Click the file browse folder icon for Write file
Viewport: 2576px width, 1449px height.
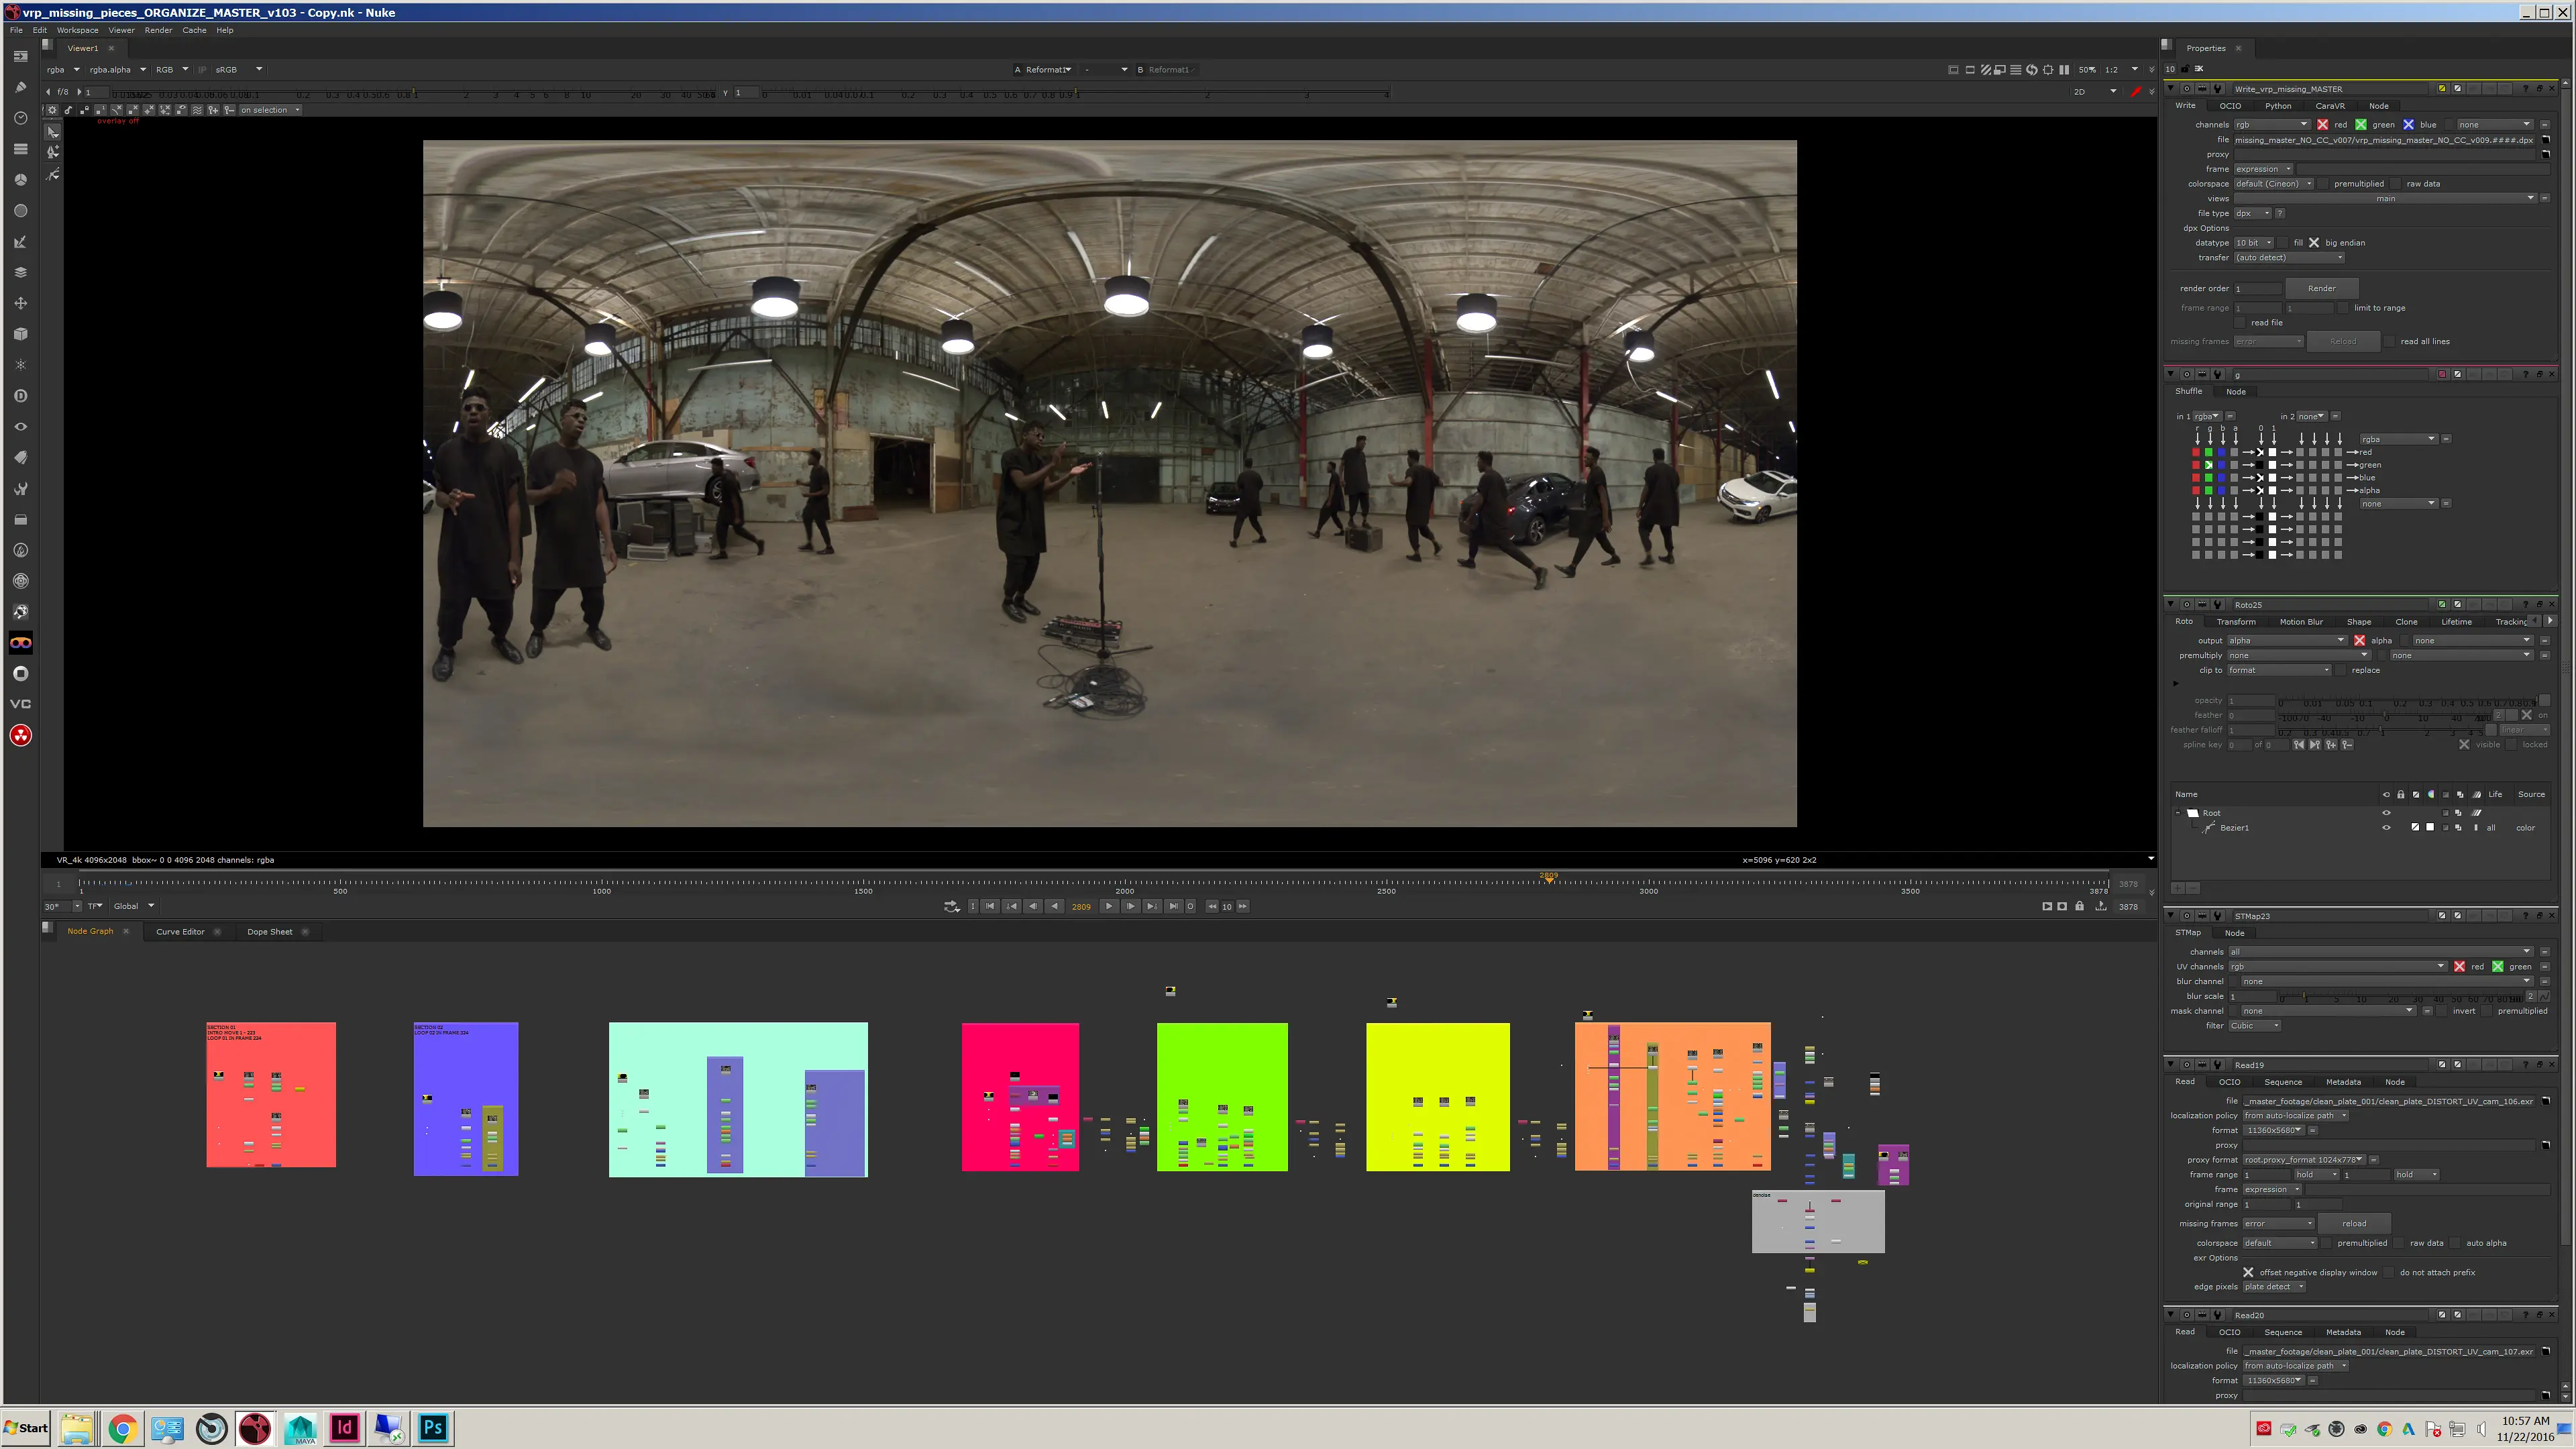click(2546, 140)
